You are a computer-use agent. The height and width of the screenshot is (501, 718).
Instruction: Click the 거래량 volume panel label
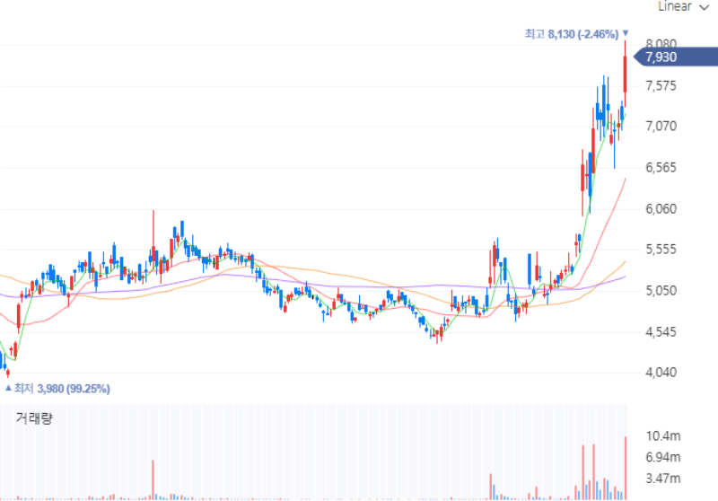tap(34, 417)
